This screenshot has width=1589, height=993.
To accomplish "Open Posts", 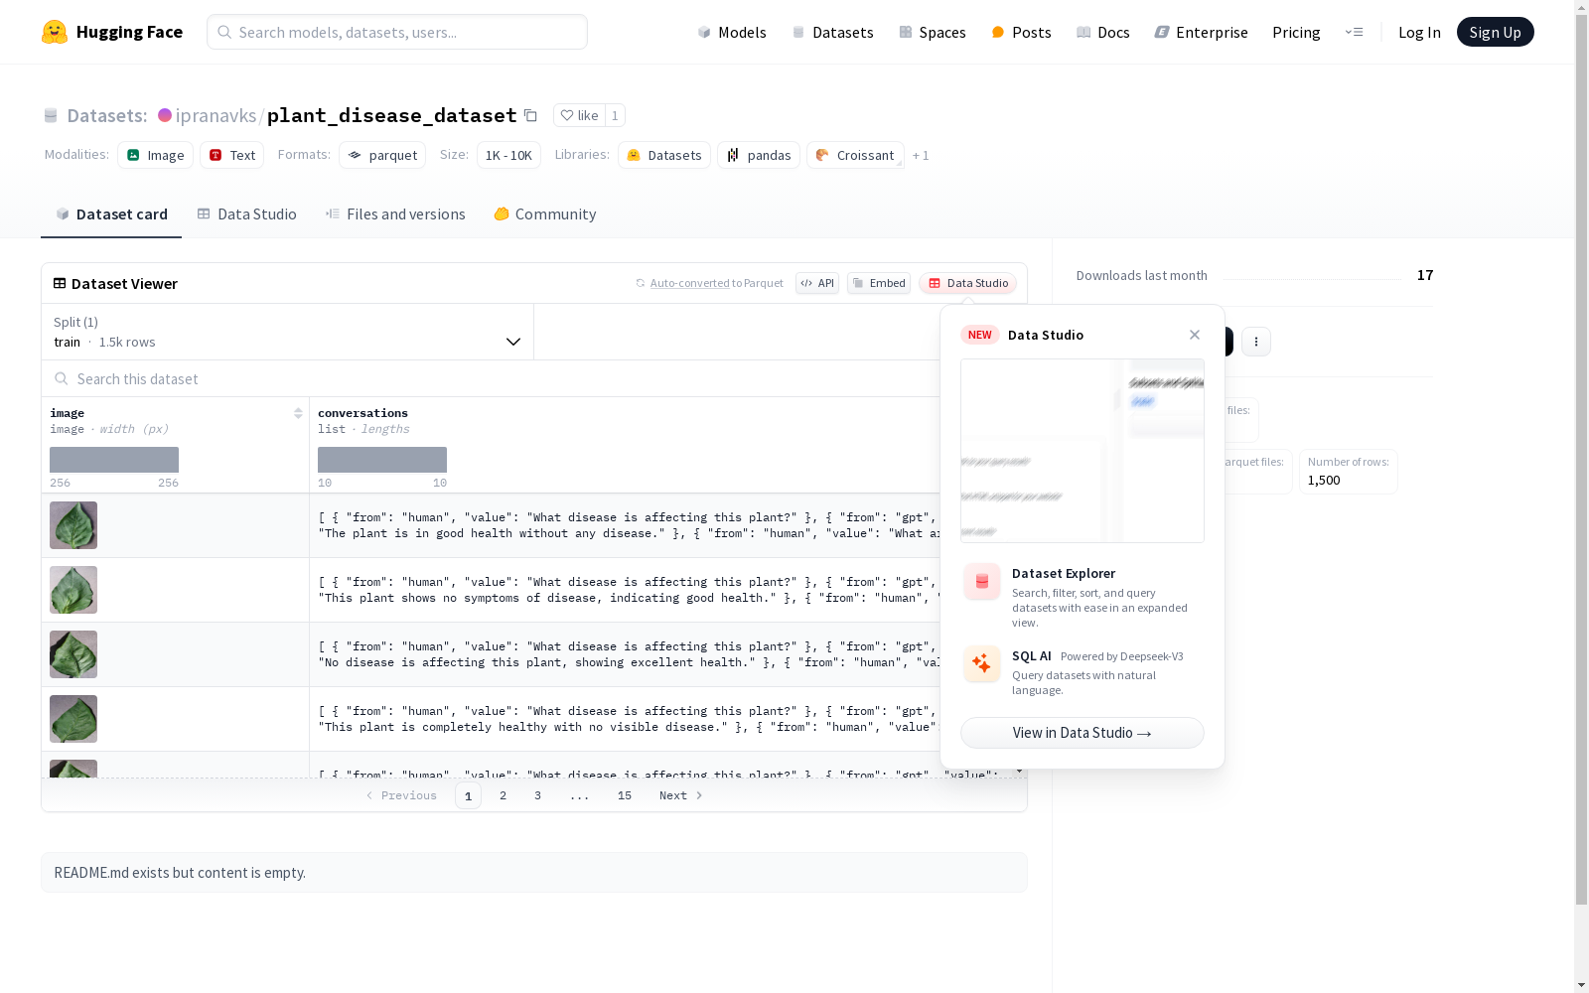I will pyautogui.click(x=1021, y=32).
